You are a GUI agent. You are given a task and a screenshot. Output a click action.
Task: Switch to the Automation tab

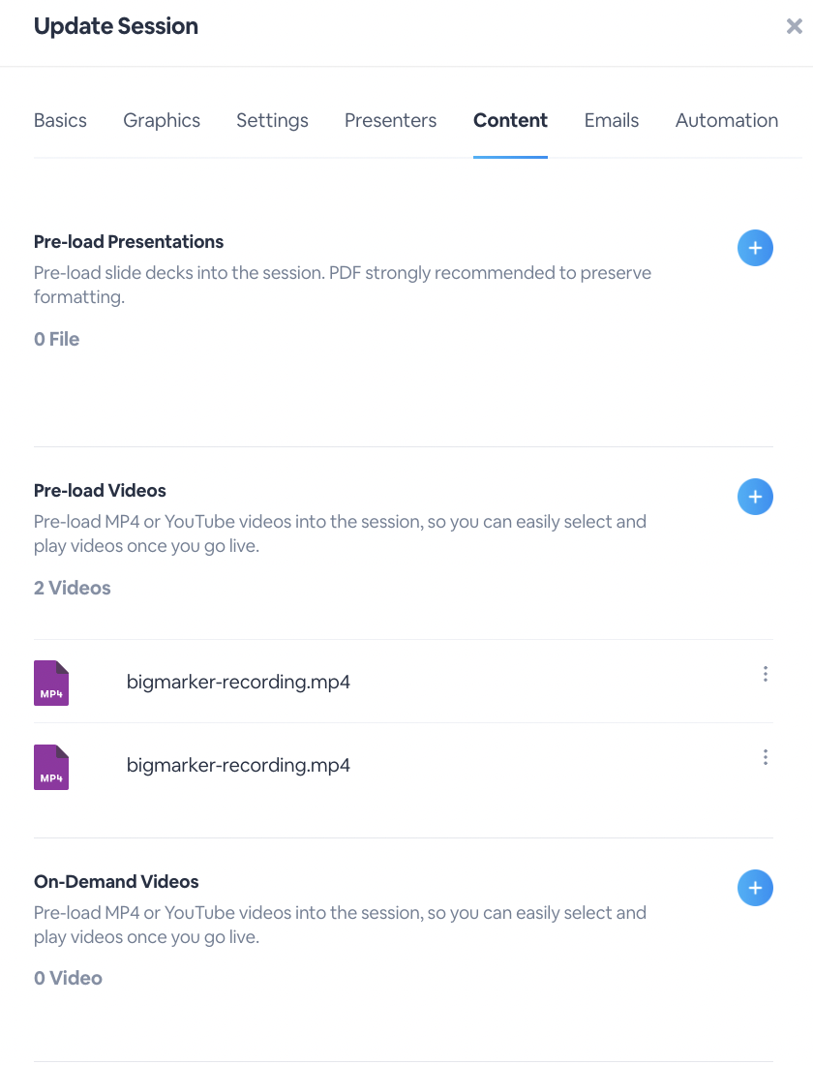727,120
